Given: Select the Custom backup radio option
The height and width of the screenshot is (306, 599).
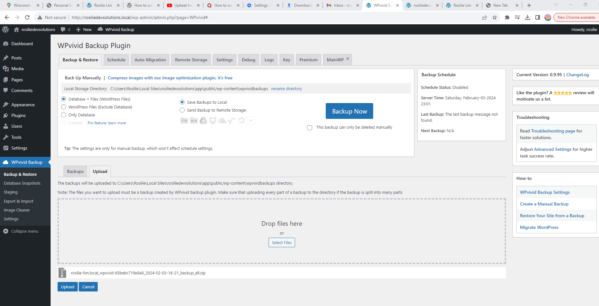Looking at the screenshot, I should coord(64,123).
